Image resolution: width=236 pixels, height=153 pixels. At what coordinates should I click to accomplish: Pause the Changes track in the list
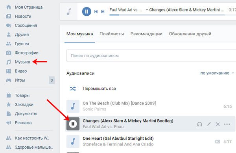point(73,124)
